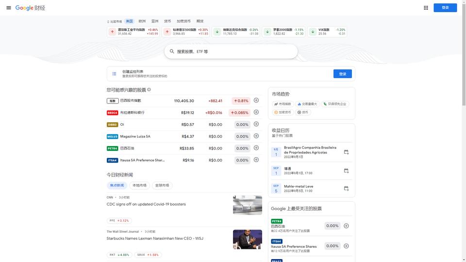Select 加密货币 chip in 市场趋势
This screenshot has height=262, width=466.
tap(283, 112)
